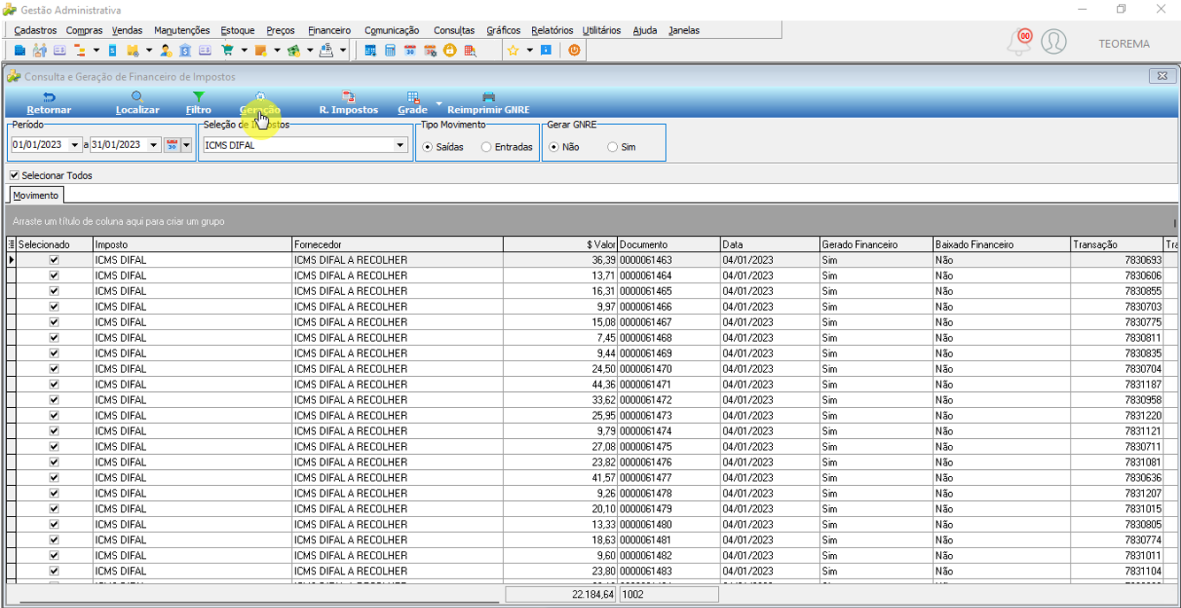Select the Entradas radio button

tap(486, 147)
